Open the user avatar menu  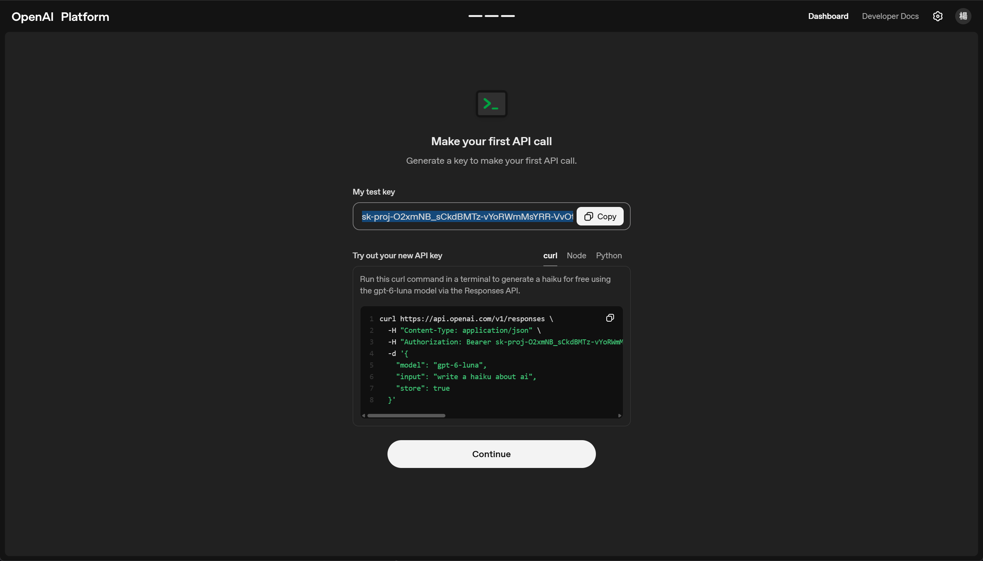point(963,16)
